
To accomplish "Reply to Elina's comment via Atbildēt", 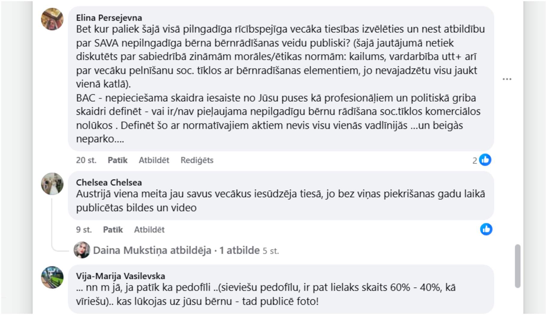I will (154, 160).
